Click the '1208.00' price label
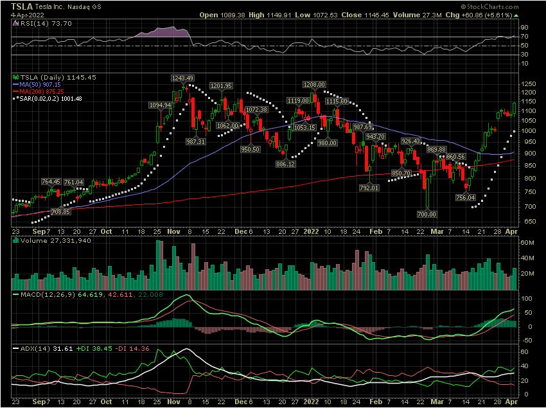The image size is (546, 408). pos(315,85)
